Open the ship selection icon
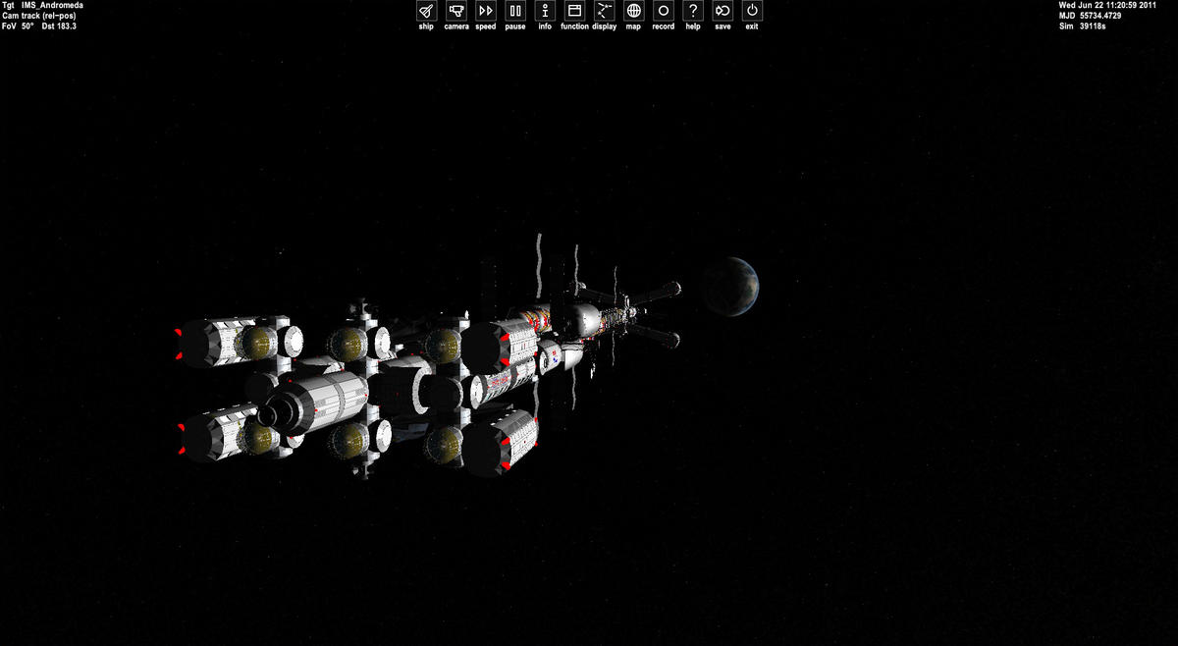This screenshot has width=1178, height=646. 426,11
